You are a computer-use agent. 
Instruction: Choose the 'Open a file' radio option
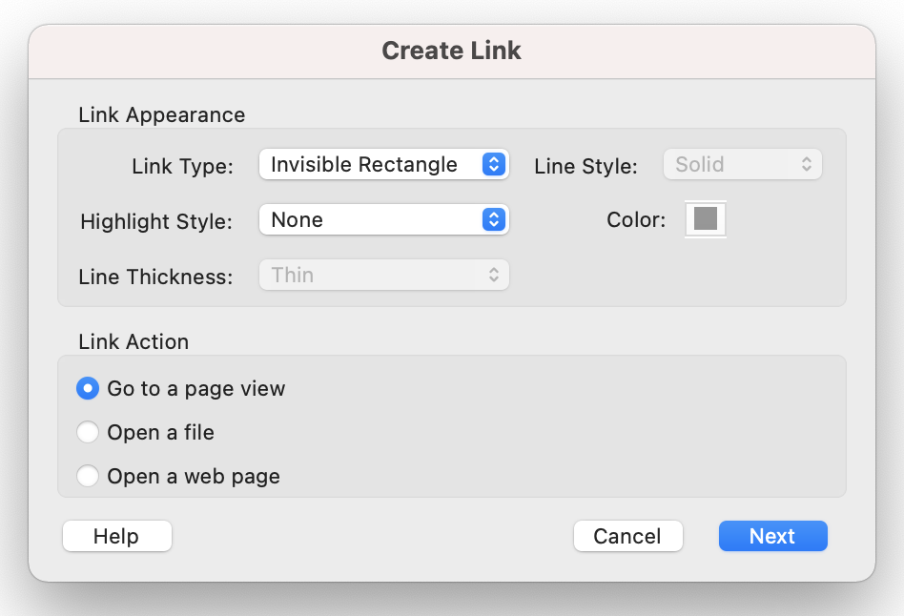(x=88, y=432)
